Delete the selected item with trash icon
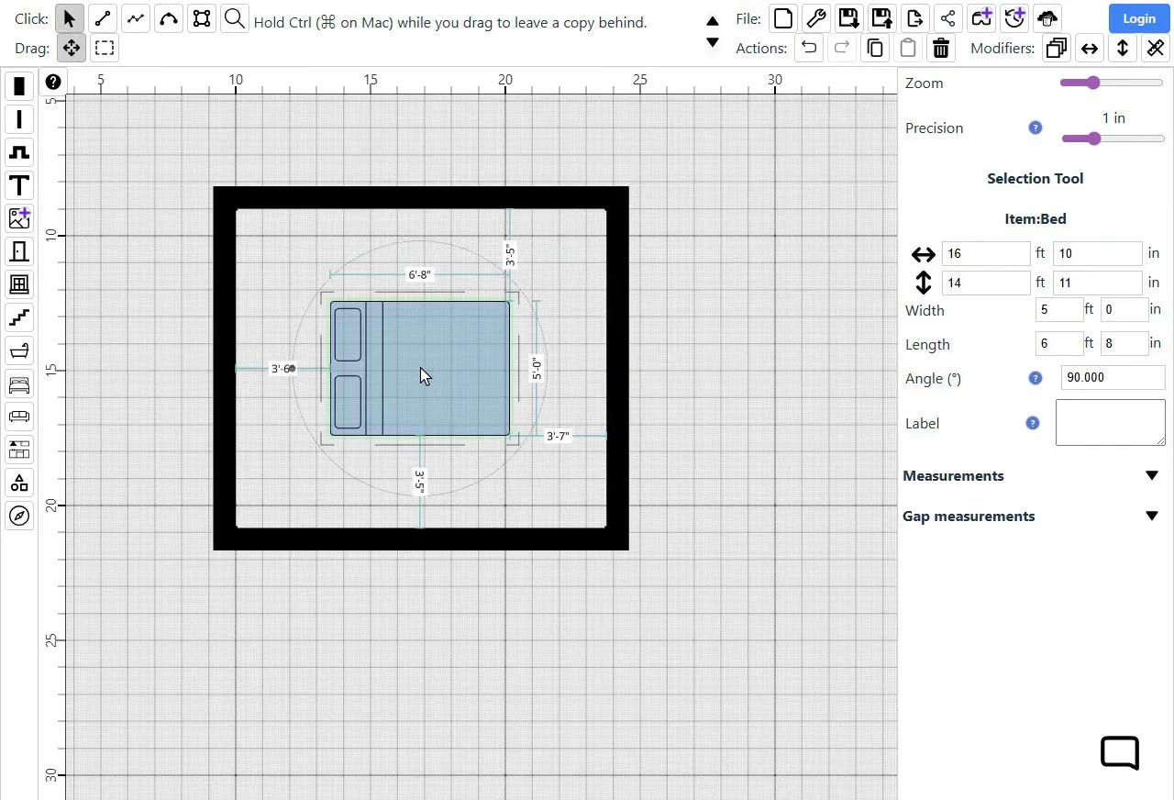Screen dimensions: 1174x800 [940, 48]
